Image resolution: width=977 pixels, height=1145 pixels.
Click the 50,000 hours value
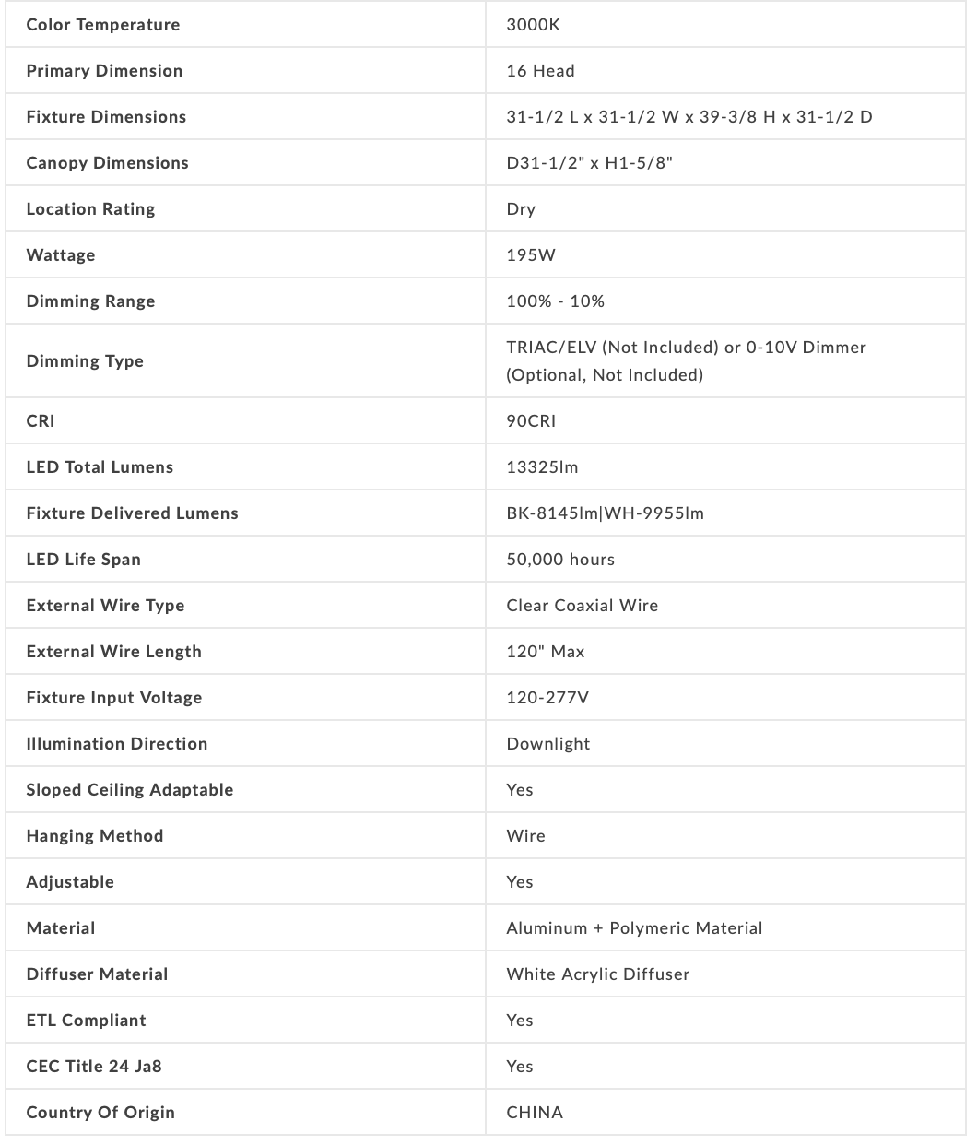(560, 560)
